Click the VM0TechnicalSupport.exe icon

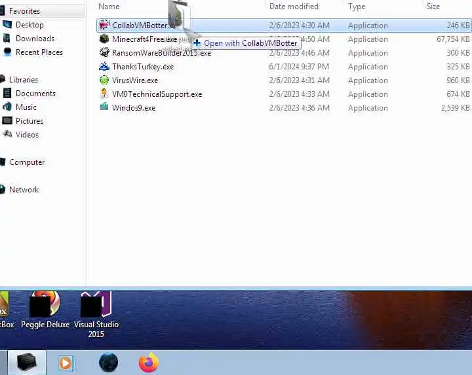point(104,94)
